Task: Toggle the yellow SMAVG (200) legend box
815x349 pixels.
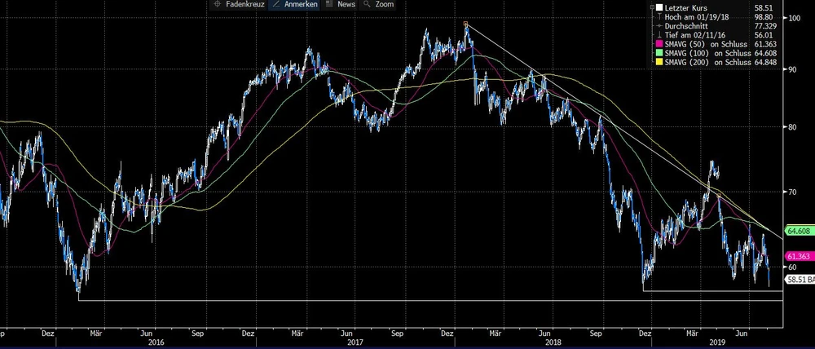Action: [660, 61]
